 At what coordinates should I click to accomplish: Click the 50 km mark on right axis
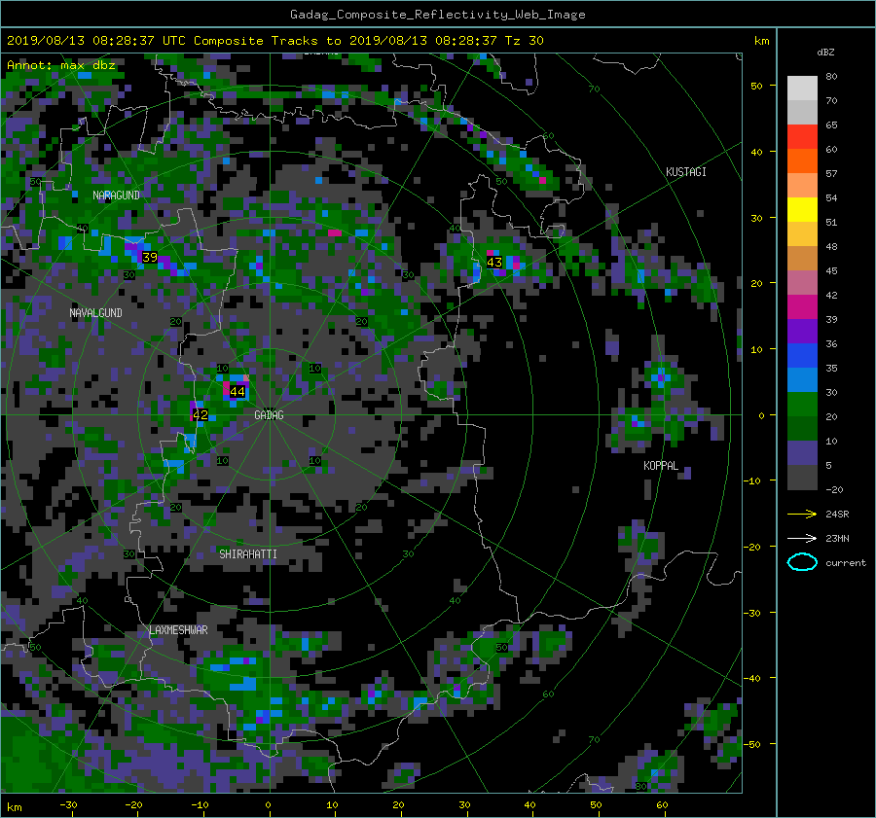[756, 86]
